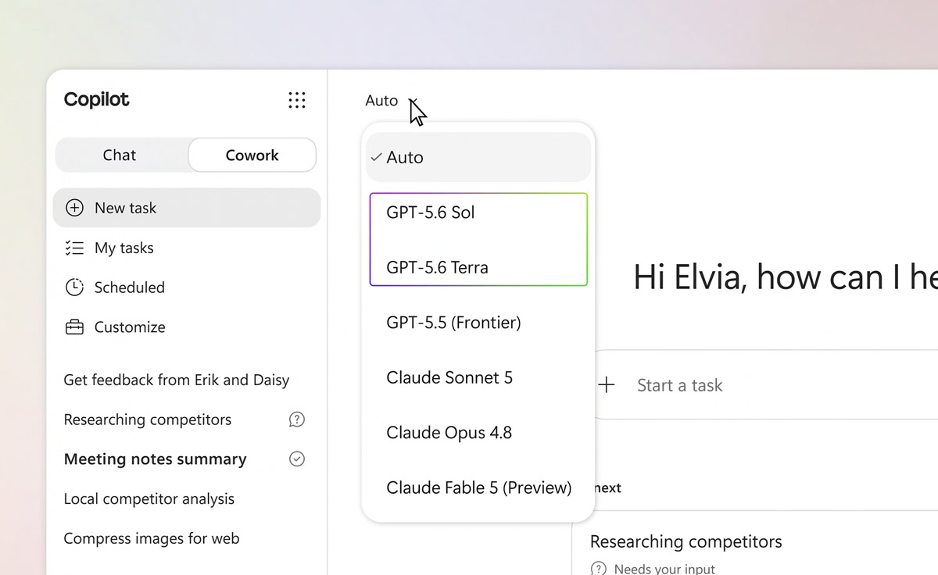Viewport: 938px width, 575px height.
Task: Click the plus icon next to New task
Action: (x=74, y=208)
